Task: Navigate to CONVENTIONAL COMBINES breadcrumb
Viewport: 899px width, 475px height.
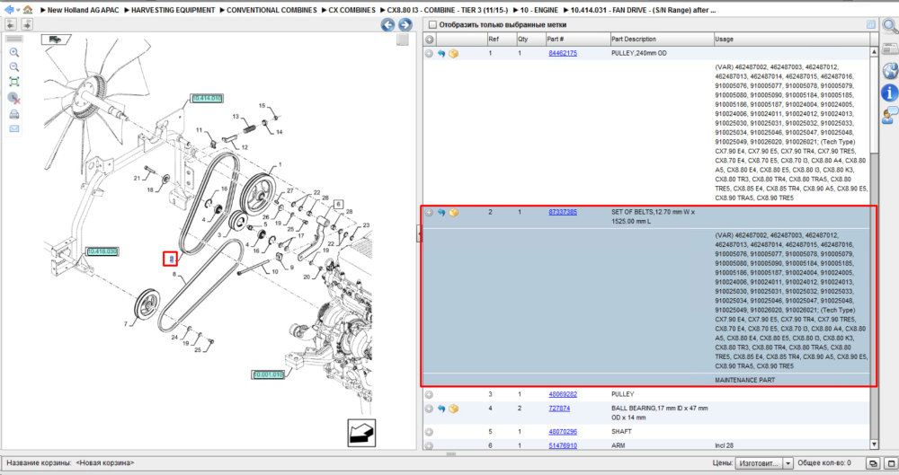Action: tap(271, 10)
